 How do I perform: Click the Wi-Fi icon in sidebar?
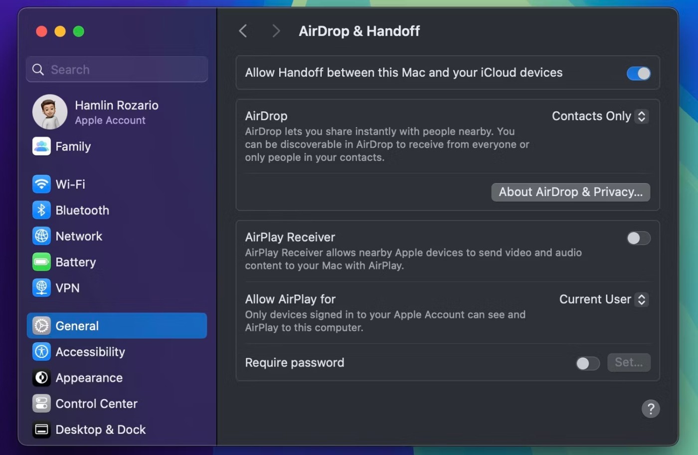[41, 184]
